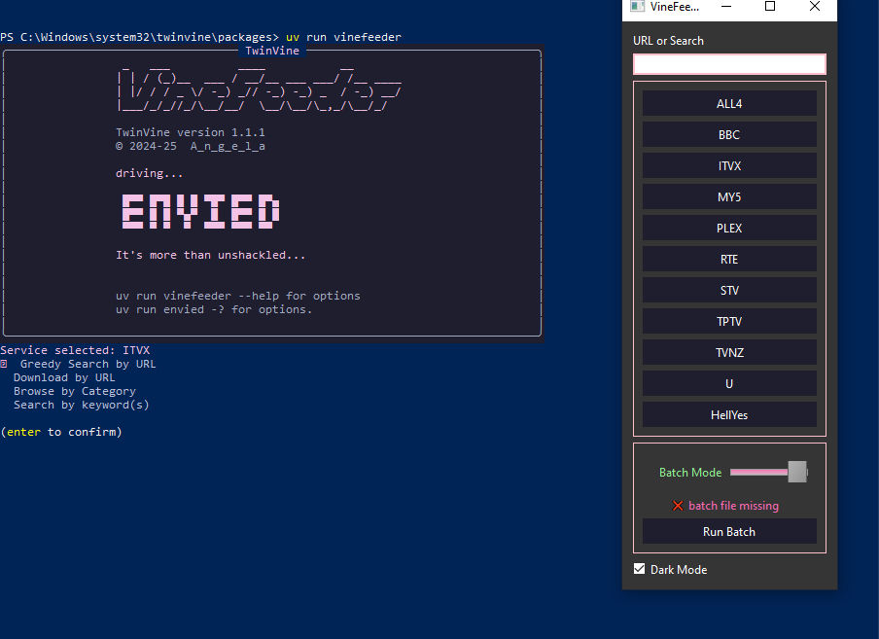Click the 'Batch Mode' label
Viewport: 879px width, 639px height.
pyautogui.click(x=690, y=473)
